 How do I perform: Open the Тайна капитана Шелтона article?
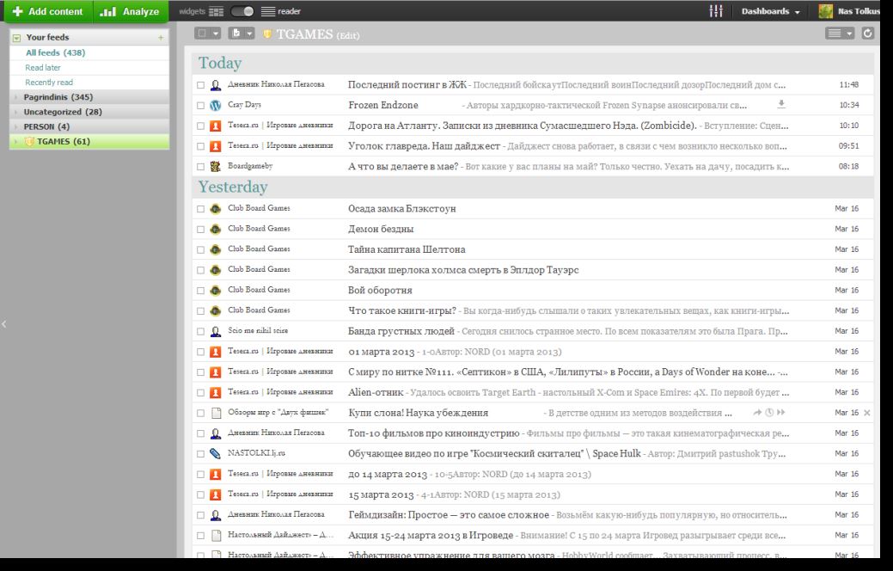(x=407, y=249)
